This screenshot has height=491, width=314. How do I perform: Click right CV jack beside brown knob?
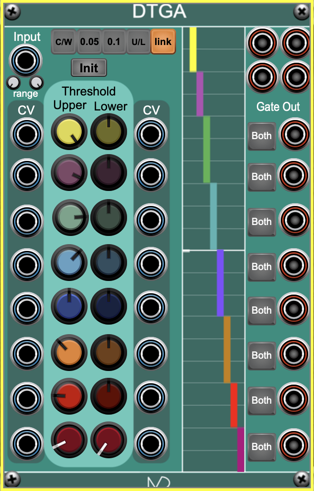pyautogui.click(x=151, y=354)
